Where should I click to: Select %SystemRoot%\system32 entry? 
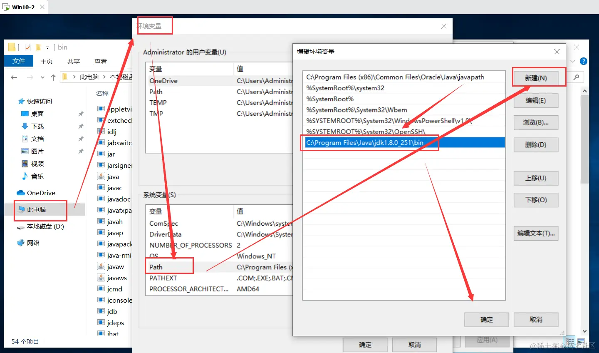point(403,88)
